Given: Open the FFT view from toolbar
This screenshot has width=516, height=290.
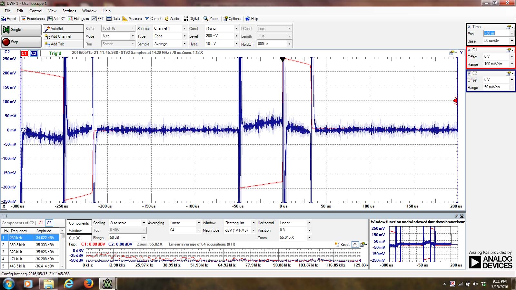Looking at the screenshot, I should 98,19.
